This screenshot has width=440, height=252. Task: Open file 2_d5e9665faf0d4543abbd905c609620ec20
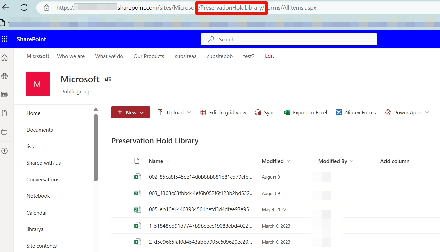(201, 242)
